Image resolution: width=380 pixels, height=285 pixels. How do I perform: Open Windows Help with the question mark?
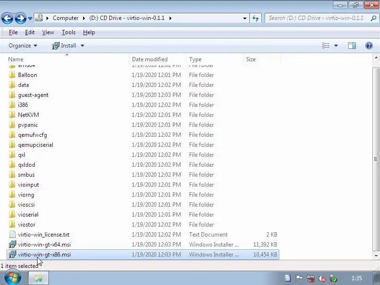[369, 46]
